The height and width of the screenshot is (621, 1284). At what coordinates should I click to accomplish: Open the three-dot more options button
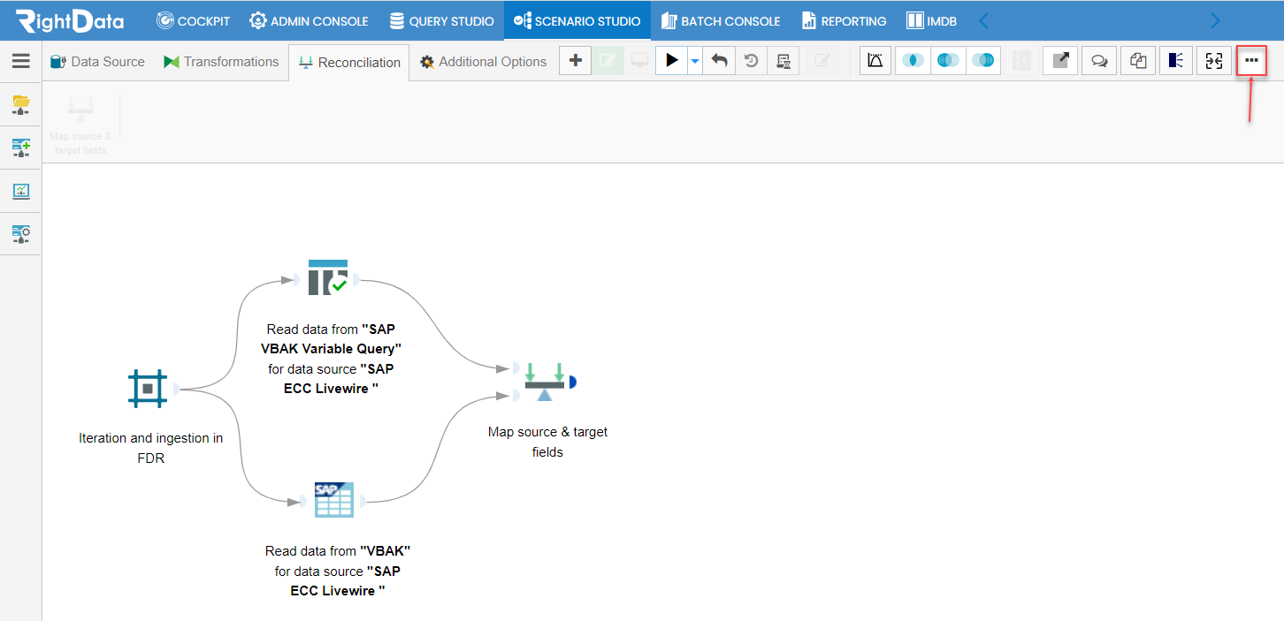1251,60
